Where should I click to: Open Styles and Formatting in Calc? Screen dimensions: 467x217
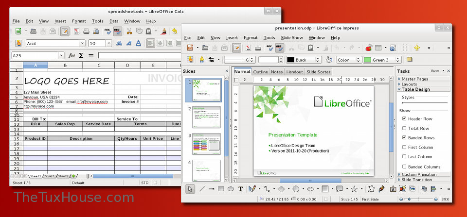tap(18, 43)
